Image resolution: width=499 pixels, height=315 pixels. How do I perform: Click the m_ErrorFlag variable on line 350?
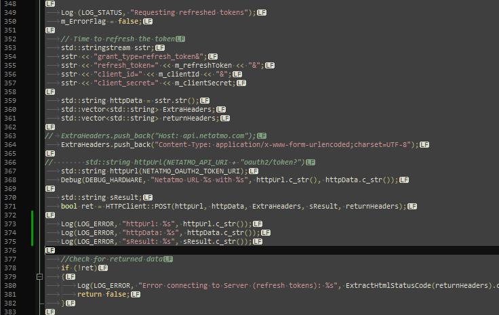tap(83, 21)
